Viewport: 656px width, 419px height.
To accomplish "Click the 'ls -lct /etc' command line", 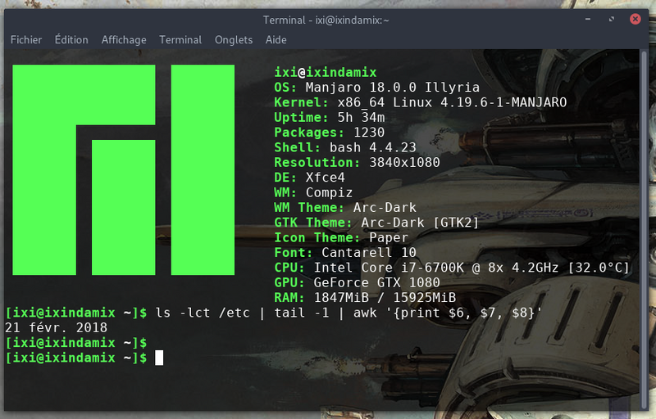I will [x=274, y=313].
